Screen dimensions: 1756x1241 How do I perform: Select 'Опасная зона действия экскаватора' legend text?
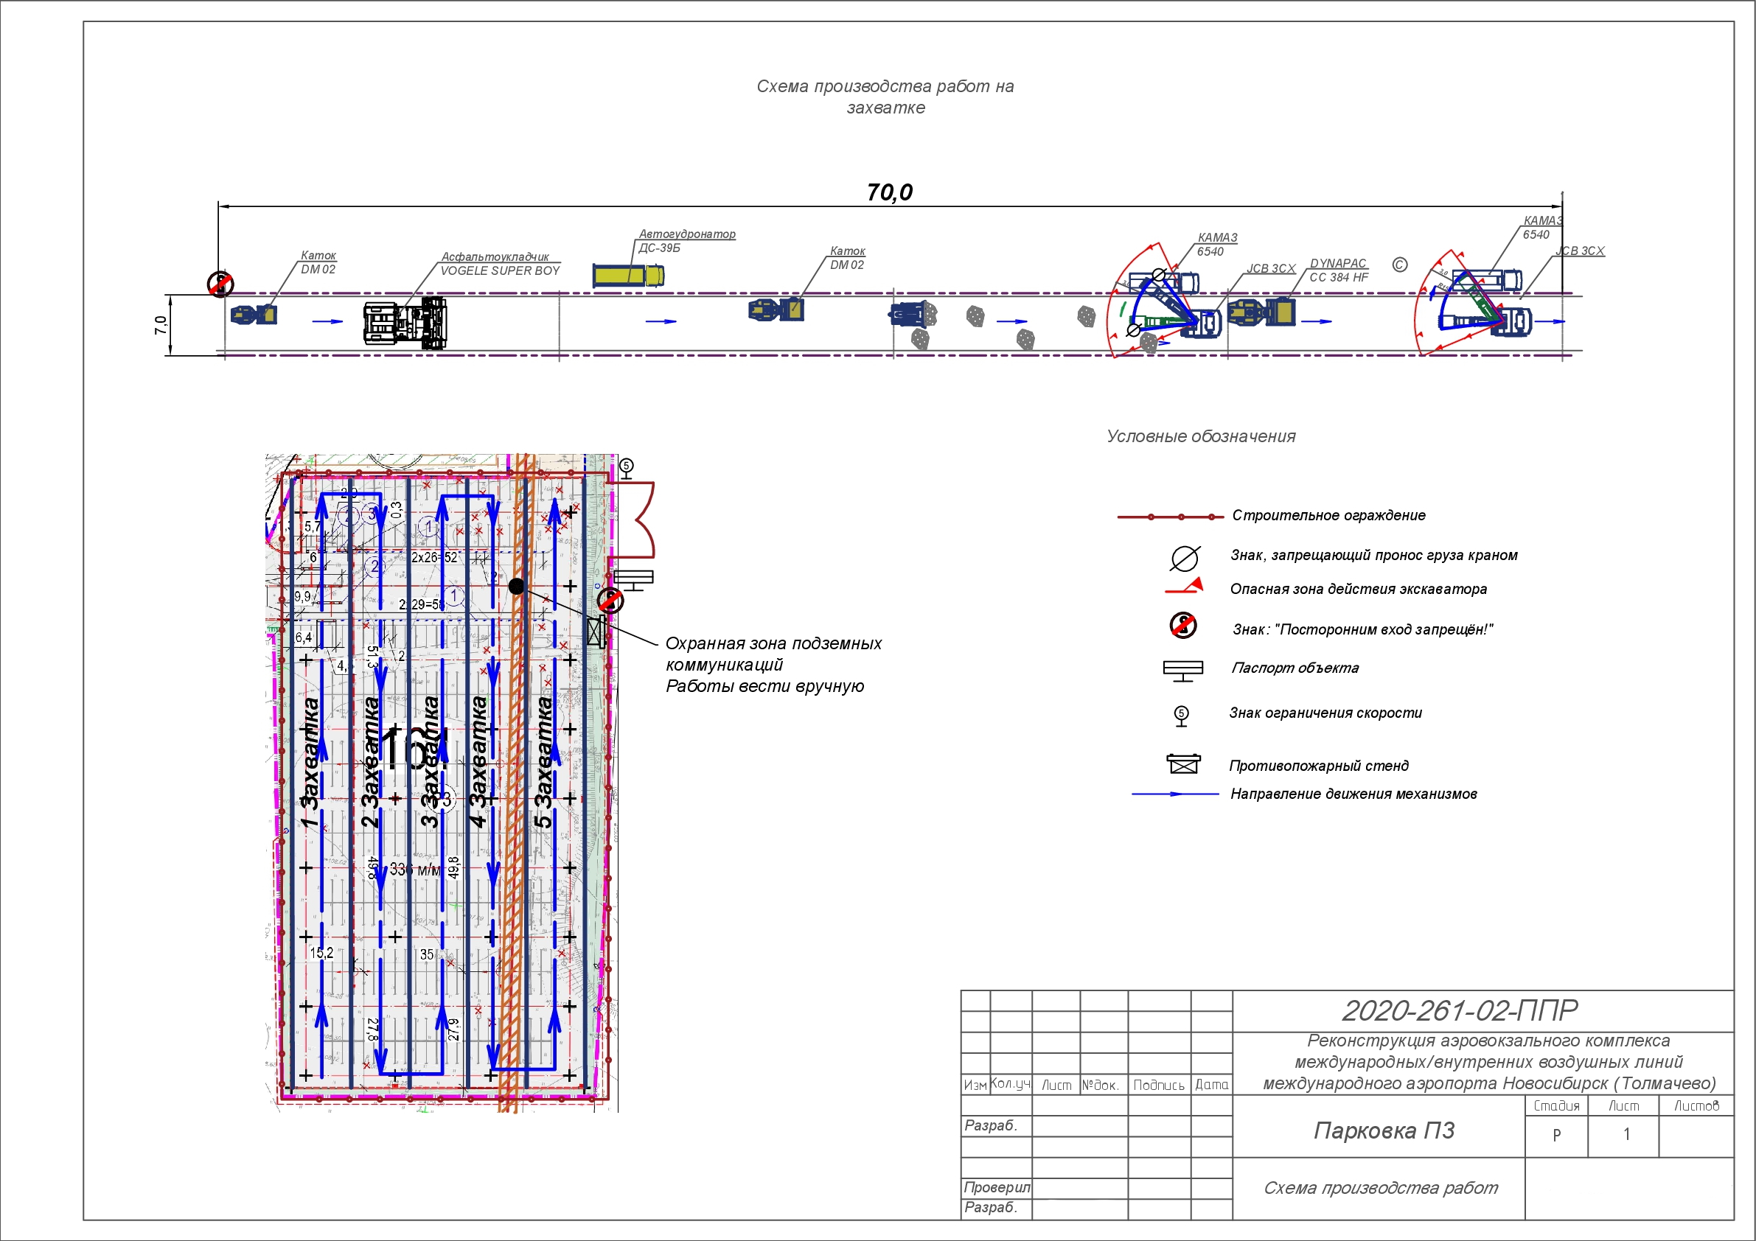[x=1359, y=590]
